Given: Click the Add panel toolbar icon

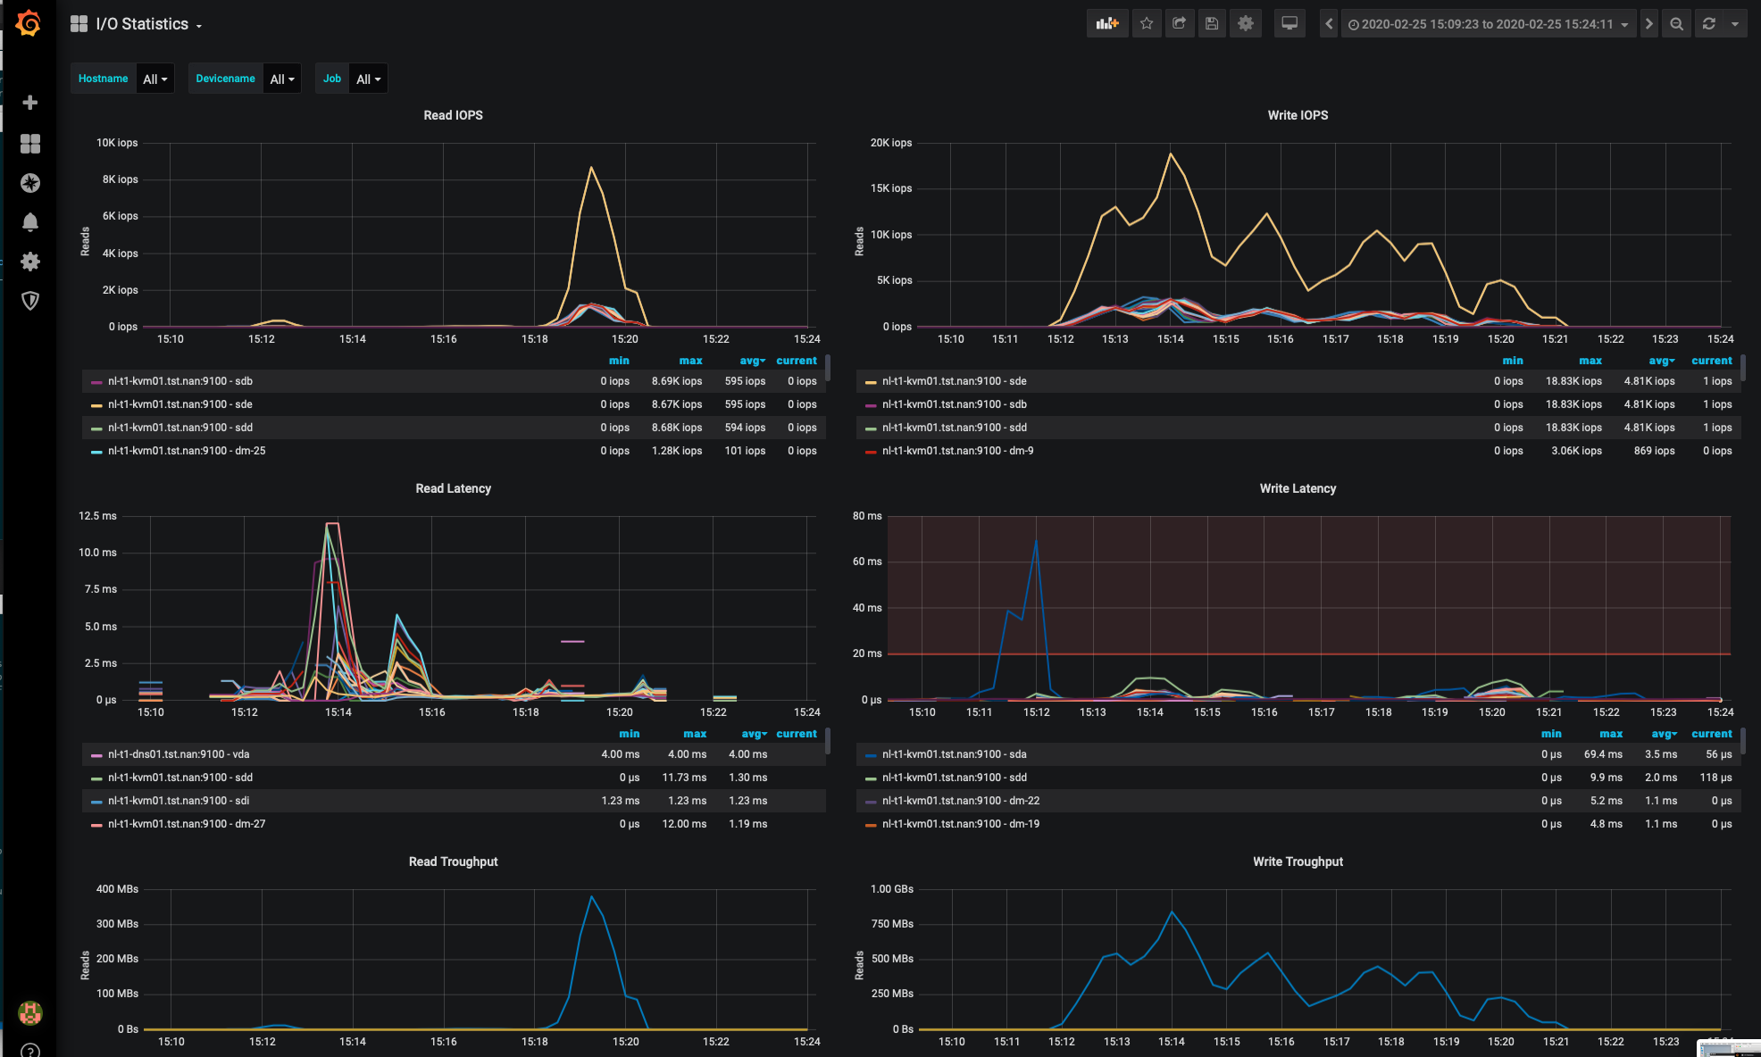Looking at the screenshot, I should pos(1107,24).
